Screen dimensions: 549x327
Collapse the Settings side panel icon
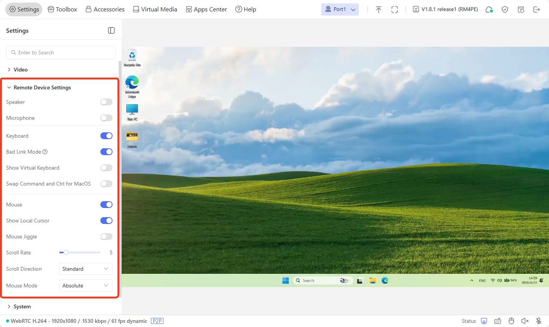click(x=111, y=30)
